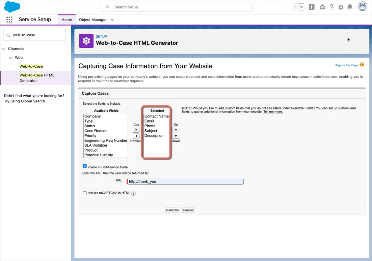Switch to the Home tab
The height and width of the screenshot is (261, 372).
click(67, 20)
